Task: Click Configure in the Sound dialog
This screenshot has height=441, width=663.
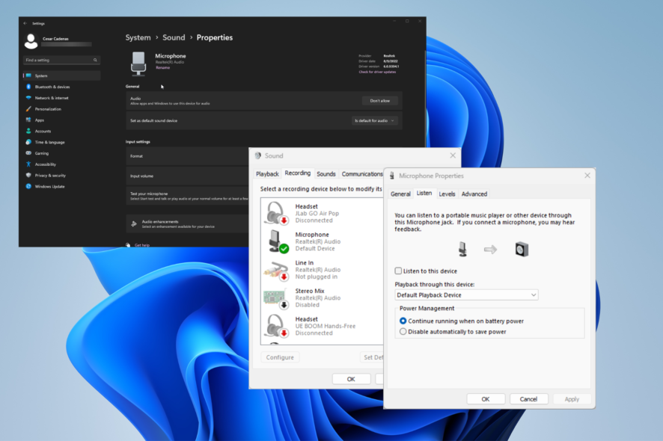Action: point(280,357)
